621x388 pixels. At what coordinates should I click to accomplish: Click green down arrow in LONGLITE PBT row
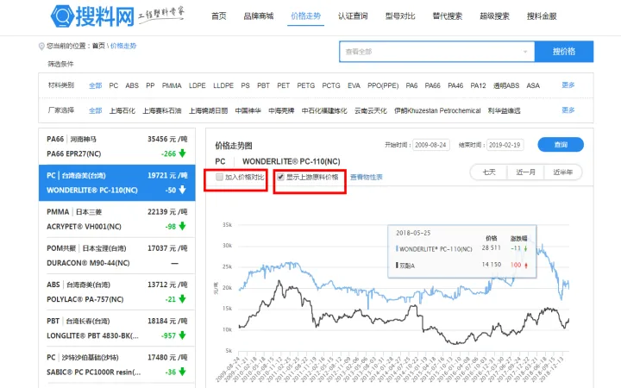(x=182, y=335)
